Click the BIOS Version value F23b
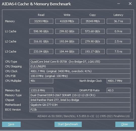Image resolution: width=136 pixels, height=131 pixels. point(80,110)
